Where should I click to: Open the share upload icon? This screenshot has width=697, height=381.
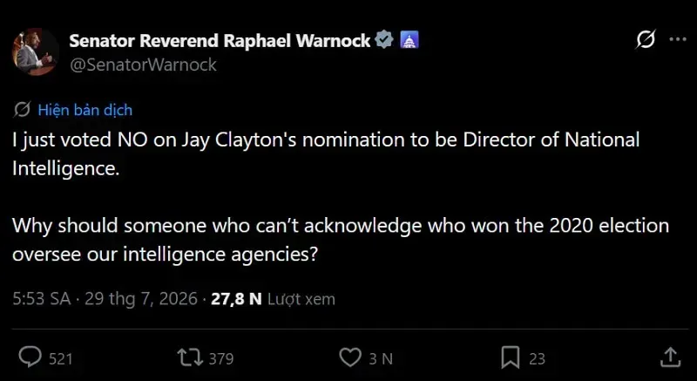pos(670,357)
